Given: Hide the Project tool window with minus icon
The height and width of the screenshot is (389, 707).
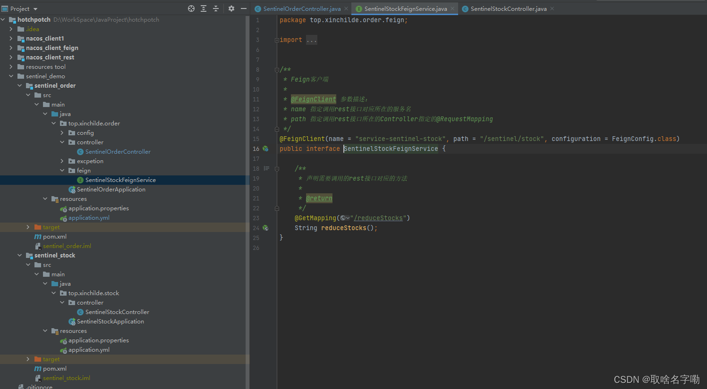Looking at the screenshot, I should (x=244, y=8).
